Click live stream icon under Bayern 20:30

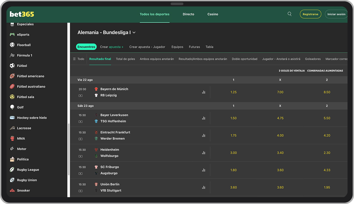click(80, 96)
